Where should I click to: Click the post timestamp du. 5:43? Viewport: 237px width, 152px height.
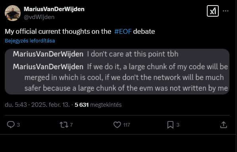tap(16, 105)
